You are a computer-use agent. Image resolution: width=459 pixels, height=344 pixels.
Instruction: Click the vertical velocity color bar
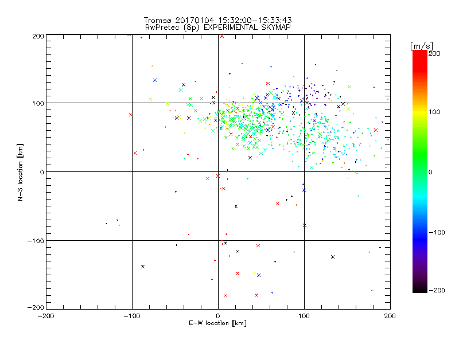pos(420,171)
